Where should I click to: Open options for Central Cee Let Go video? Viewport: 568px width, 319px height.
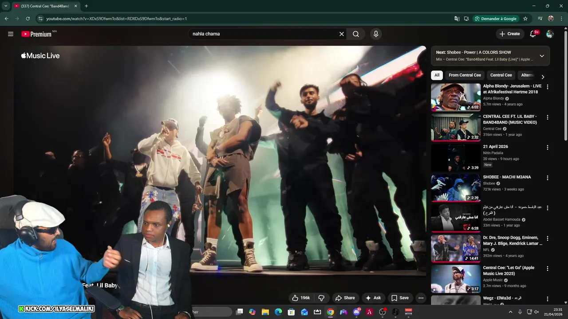tap(548, 268)
